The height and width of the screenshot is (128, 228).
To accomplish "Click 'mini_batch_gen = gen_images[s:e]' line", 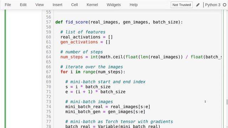I will 105,112.
